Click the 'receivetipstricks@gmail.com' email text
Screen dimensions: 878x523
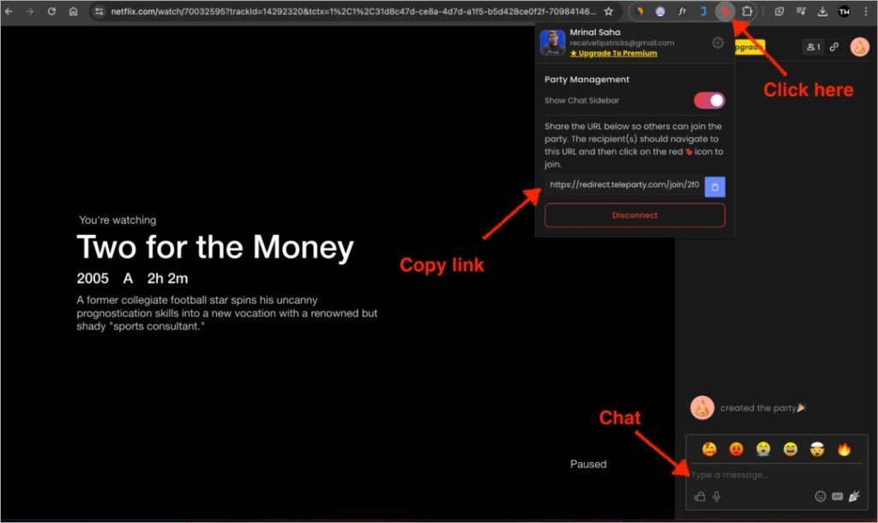pyautogui.click(x=622, y=43)
